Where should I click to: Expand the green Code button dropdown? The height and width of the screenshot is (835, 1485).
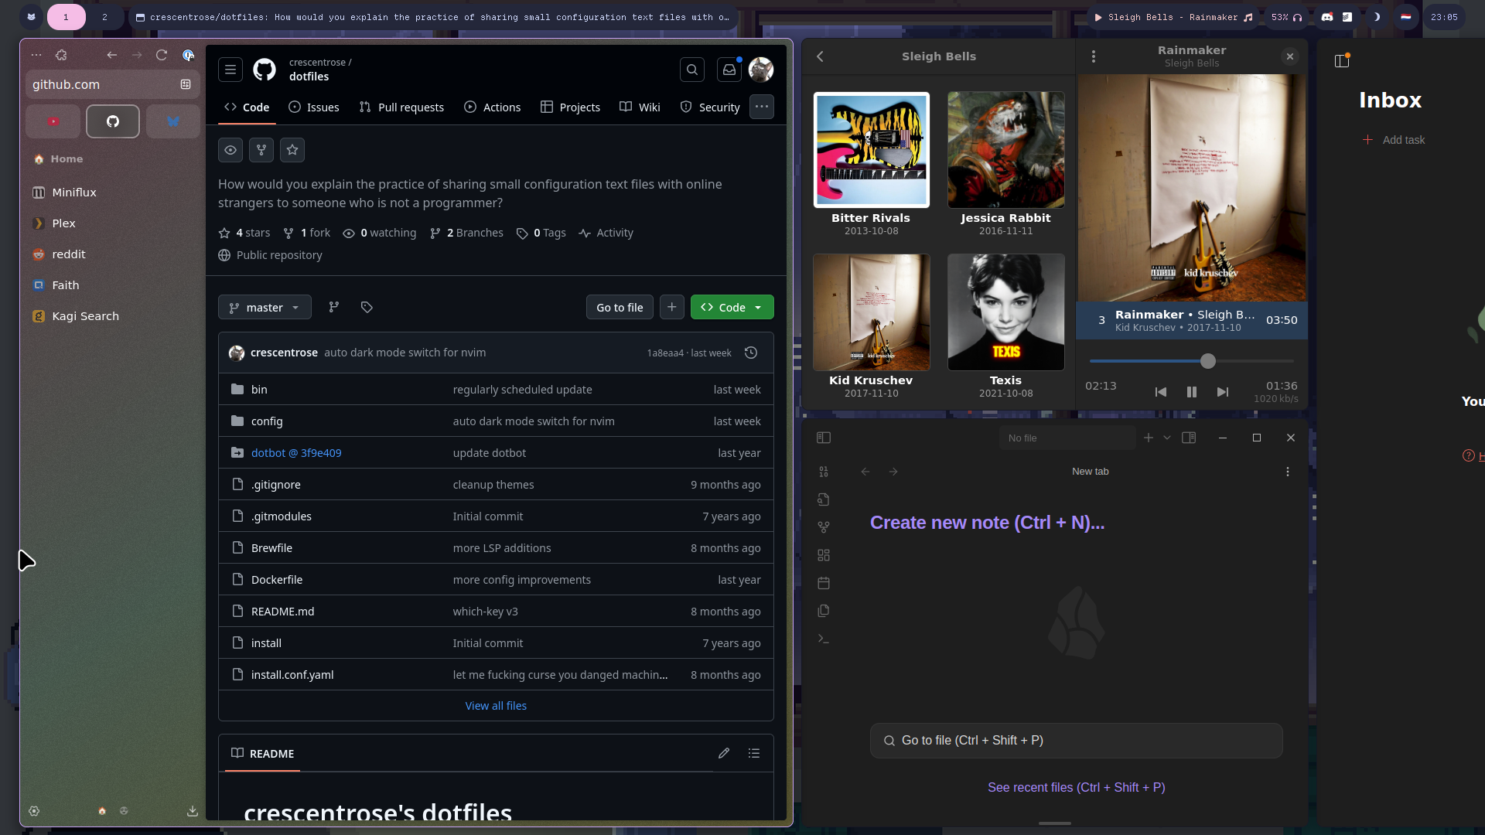759,307
